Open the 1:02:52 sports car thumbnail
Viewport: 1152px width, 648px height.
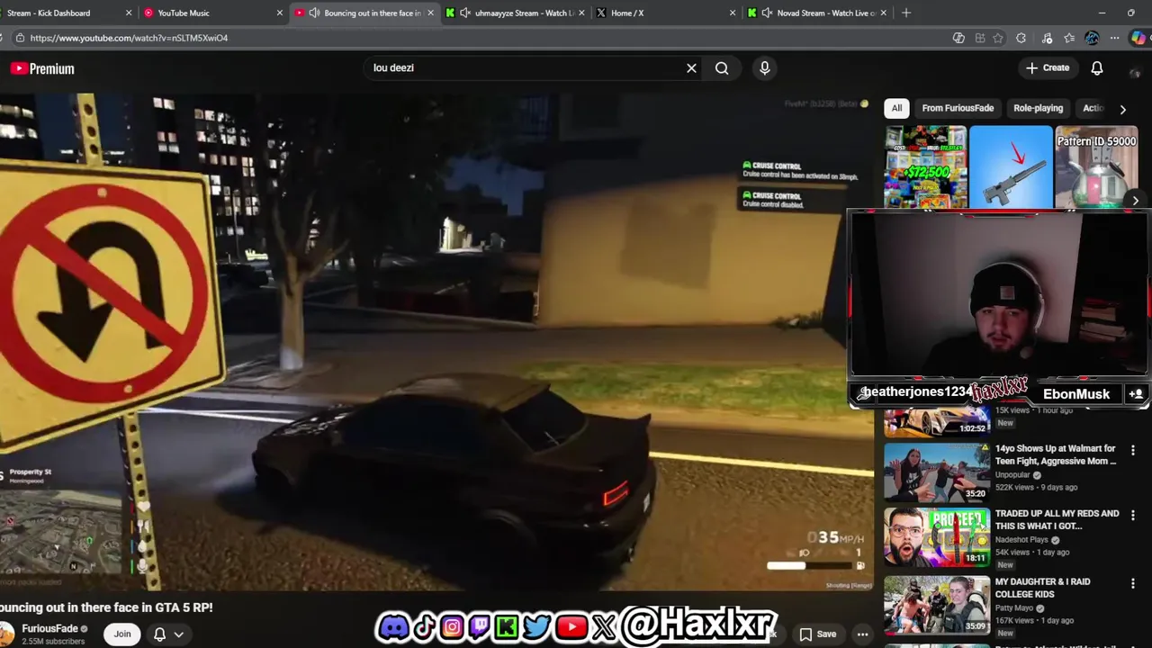[936, 421]
